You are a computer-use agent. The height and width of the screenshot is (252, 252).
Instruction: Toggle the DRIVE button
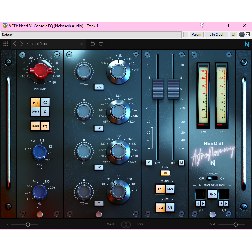pos(35,111)
